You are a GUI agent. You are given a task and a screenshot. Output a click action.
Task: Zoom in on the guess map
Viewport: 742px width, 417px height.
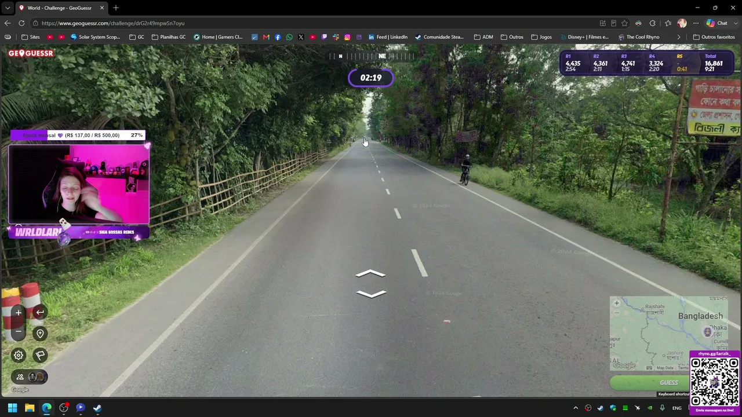(x=617, y=303)
